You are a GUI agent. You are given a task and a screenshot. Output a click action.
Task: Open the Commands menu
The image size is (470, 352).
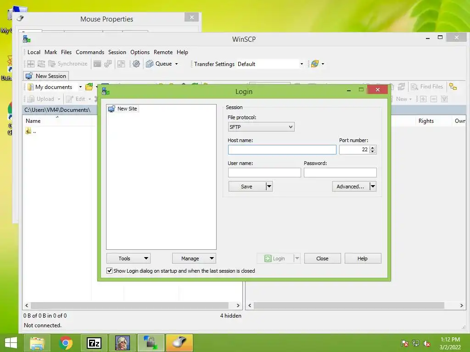coord(90,52)
